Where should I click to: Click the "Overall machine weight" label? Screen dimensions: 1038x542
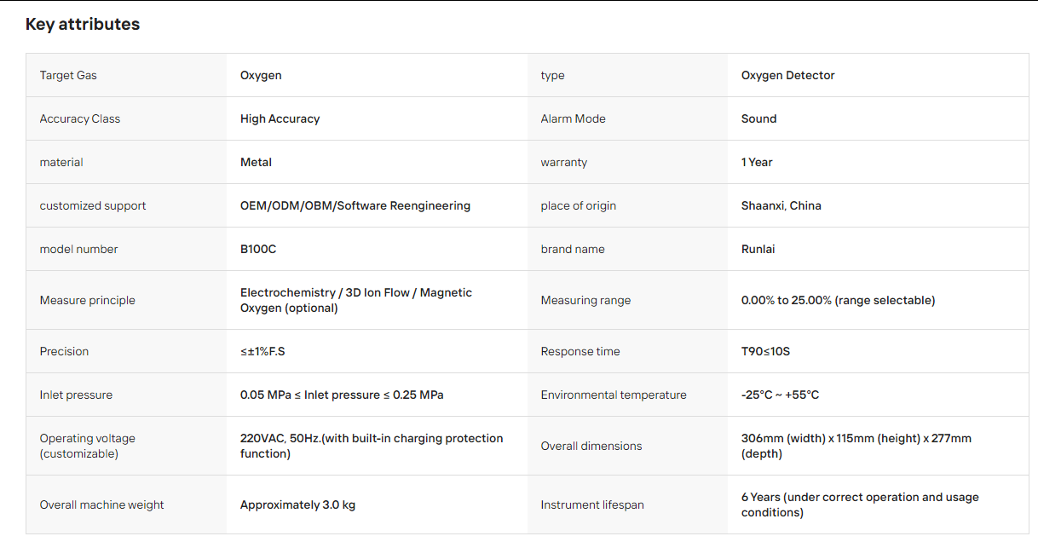(x=102, y=505)
